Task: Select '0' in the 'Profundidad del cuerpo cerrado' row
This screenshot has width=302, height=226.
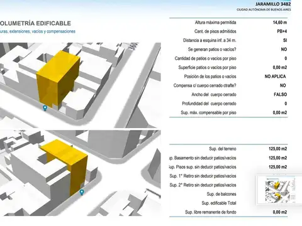Action: coord(286,104)
